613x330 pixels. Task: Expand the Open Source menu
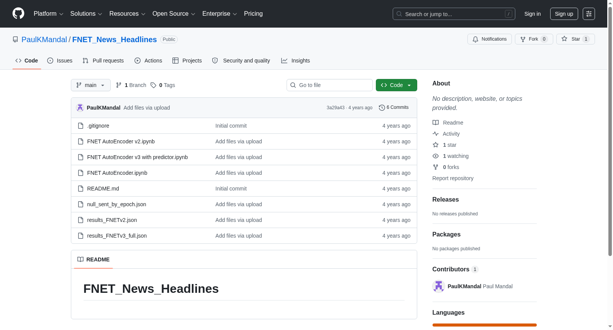[x=174, y=14]
